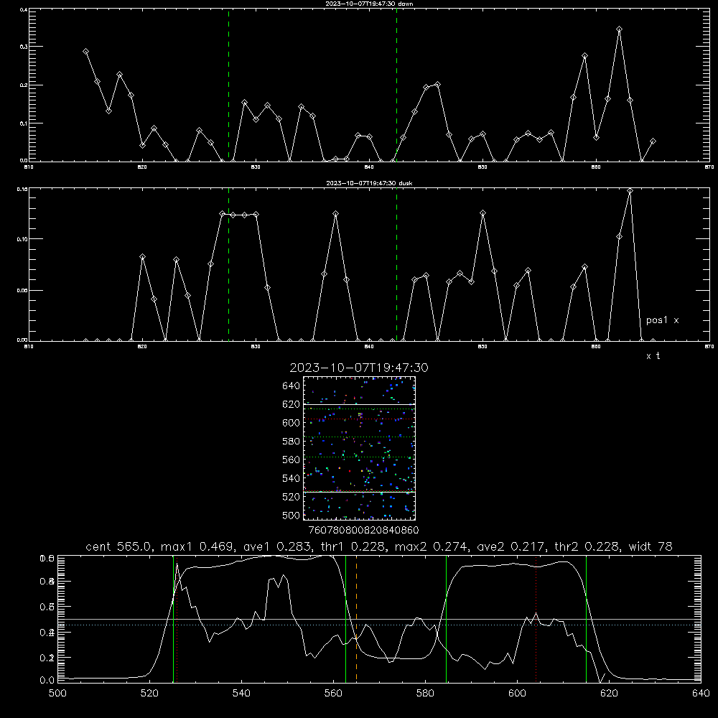Click dawn plot y-axis label 0.3
This screenshot has width=718, height=718.
(24, 47)
